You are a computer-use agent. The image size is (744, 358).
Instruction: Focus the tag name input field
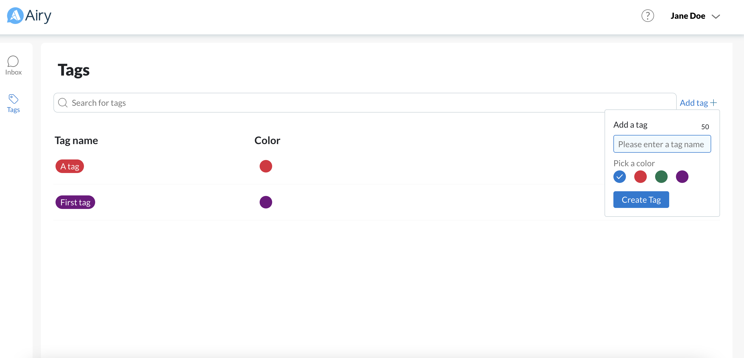click(662, 144)
